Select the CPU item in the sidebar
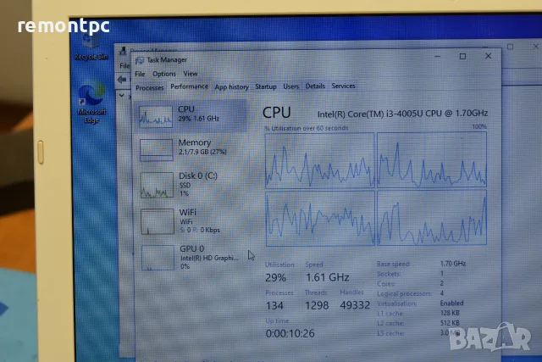Screen dimensions: 542x362 pyautogui.click(x=191, y=116)
